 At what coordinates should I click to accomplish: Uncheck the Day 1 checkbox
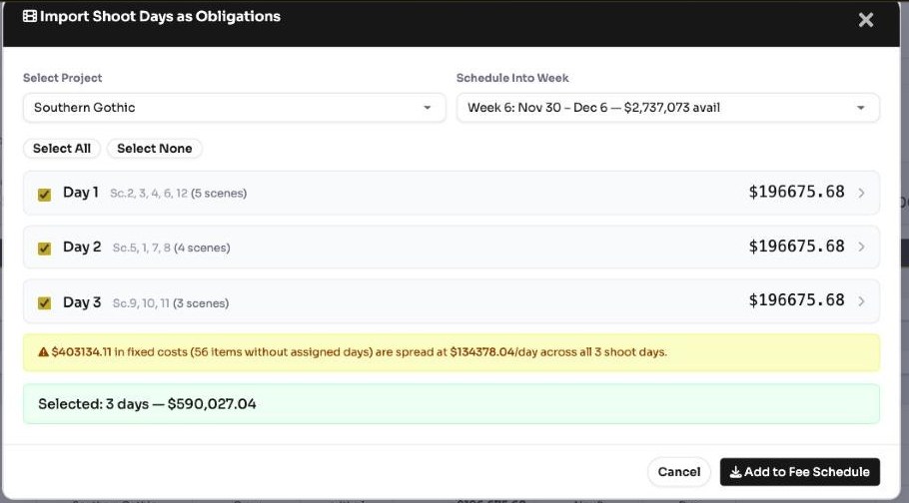[44, 195]
